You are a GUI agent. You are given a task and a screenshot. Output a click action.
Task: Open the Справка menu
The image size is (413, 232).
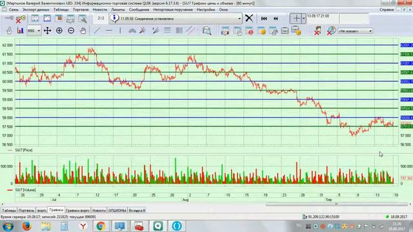pyautogui.click(x=387, y=10)
